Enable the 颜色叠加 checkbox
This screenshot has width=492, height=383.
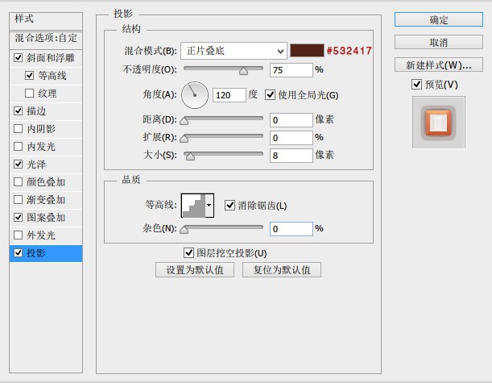coord(19,181)
